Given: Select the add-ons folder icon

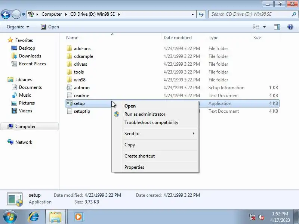Looking at the screenshot, I should [x=69, y=49].
